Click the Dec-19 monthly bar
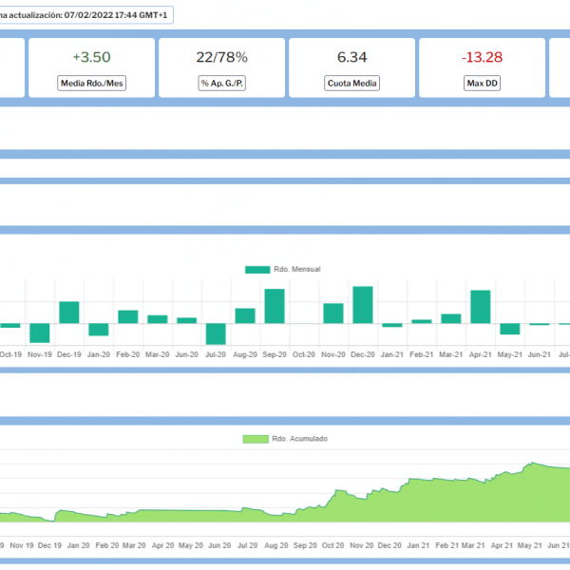Viewport: 570px width, 570px height. [69, 313]
